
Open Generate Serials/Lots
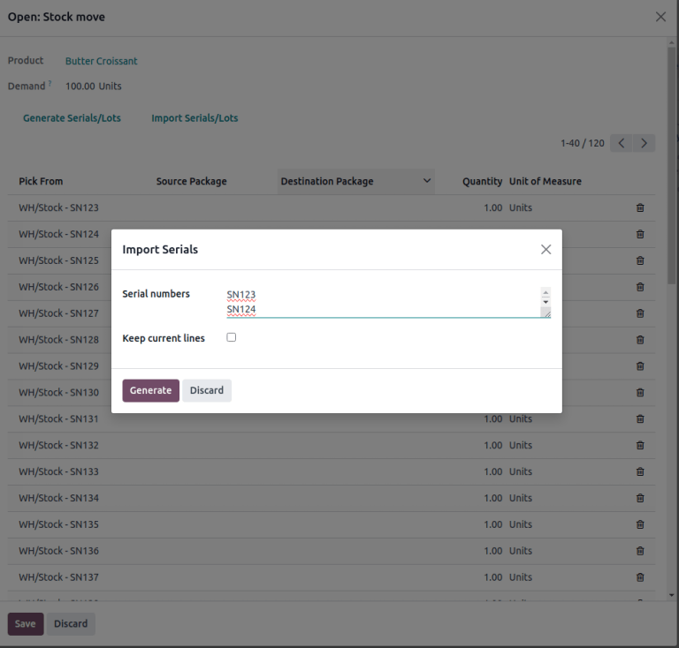coord(72,118)
